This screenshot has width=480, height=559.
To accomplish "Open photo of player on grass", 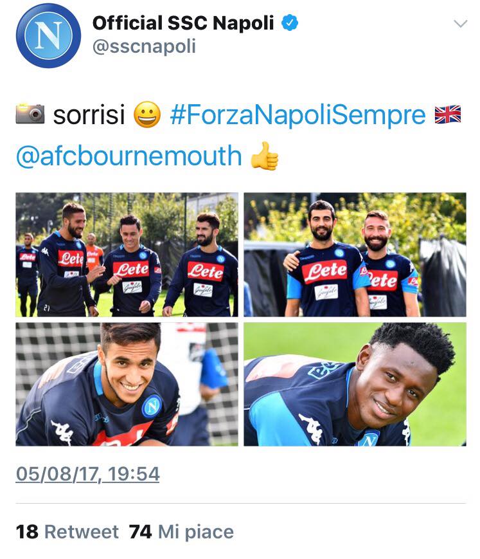I will click(355, 384).
